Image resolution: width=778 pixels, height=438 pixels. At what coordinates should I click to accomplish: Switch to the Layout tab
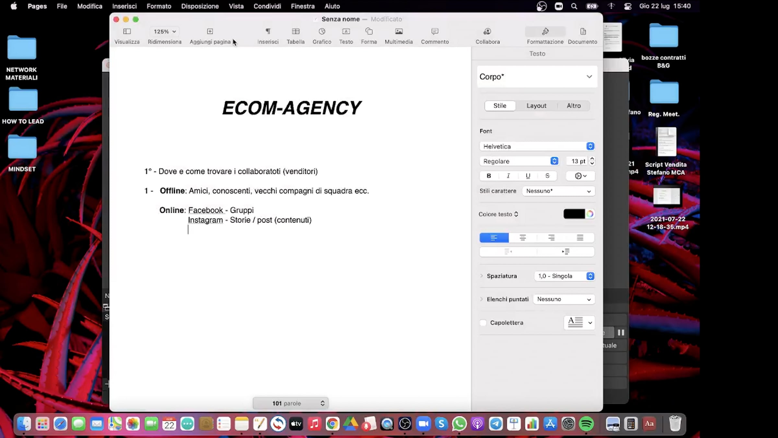tap(536, 106)
